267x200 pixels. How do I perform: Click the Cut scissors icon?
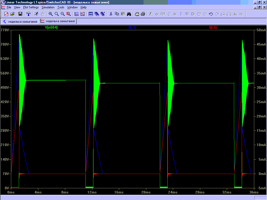pos(111,14)
